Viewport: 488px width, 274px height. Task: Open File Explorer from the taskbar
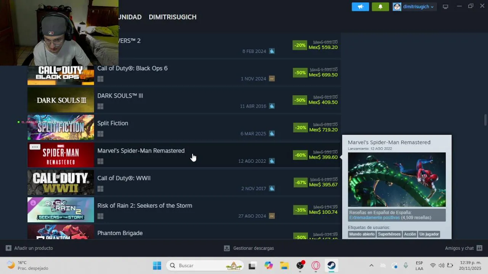coord(284,266)
